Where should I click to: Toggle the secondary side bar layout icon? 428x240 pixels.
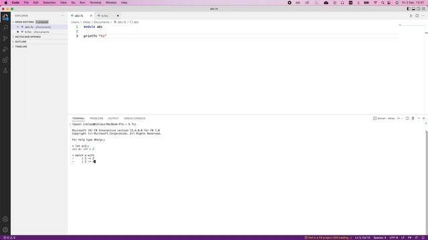coord(419,9)
